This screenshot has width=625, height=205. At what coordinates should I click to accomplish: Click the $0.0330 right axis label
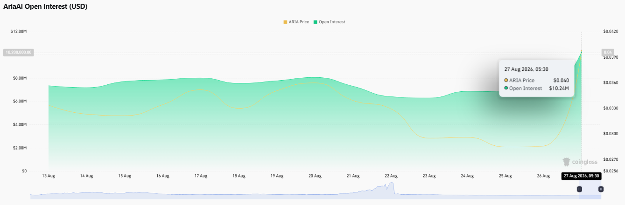click(611, 108)
